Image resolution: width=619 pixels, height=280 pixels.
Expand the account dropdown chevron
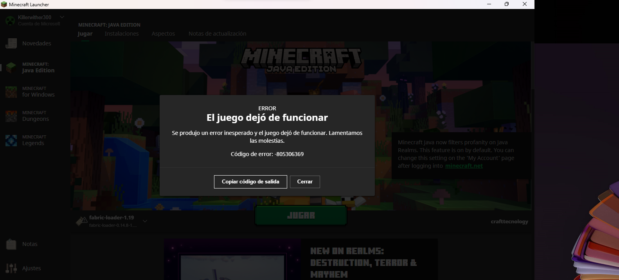(62, 17)
